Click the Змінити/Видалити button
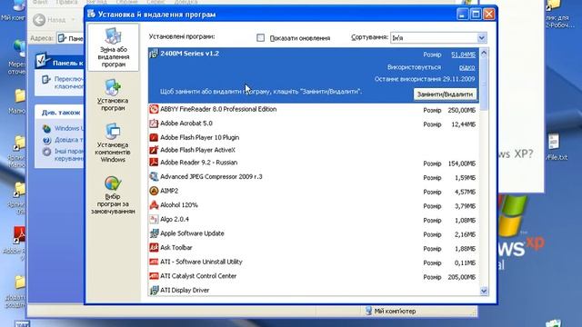582x327 pixels. [445, 94]
